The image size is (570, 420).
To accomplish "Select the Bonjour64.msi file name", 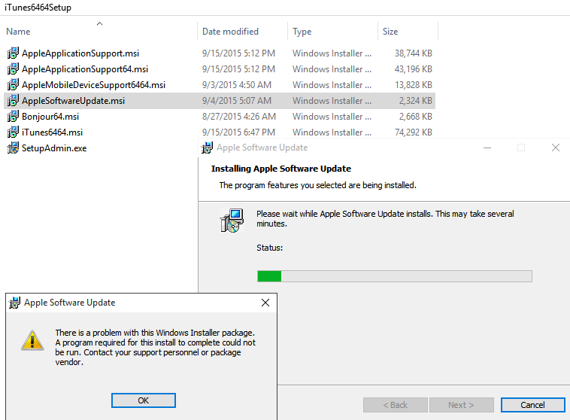I will click(50, 117).
